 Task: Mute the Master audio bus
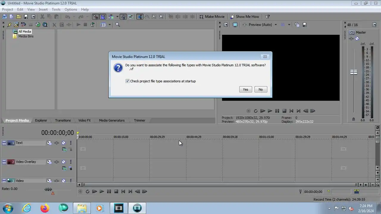pos(357,39)
